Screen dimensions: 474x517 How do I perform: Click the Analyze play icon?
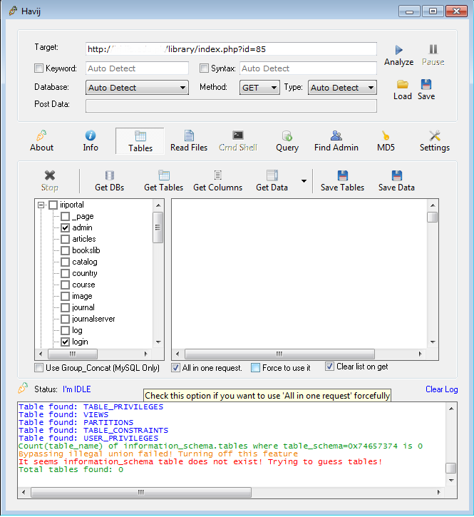(399, 50)
